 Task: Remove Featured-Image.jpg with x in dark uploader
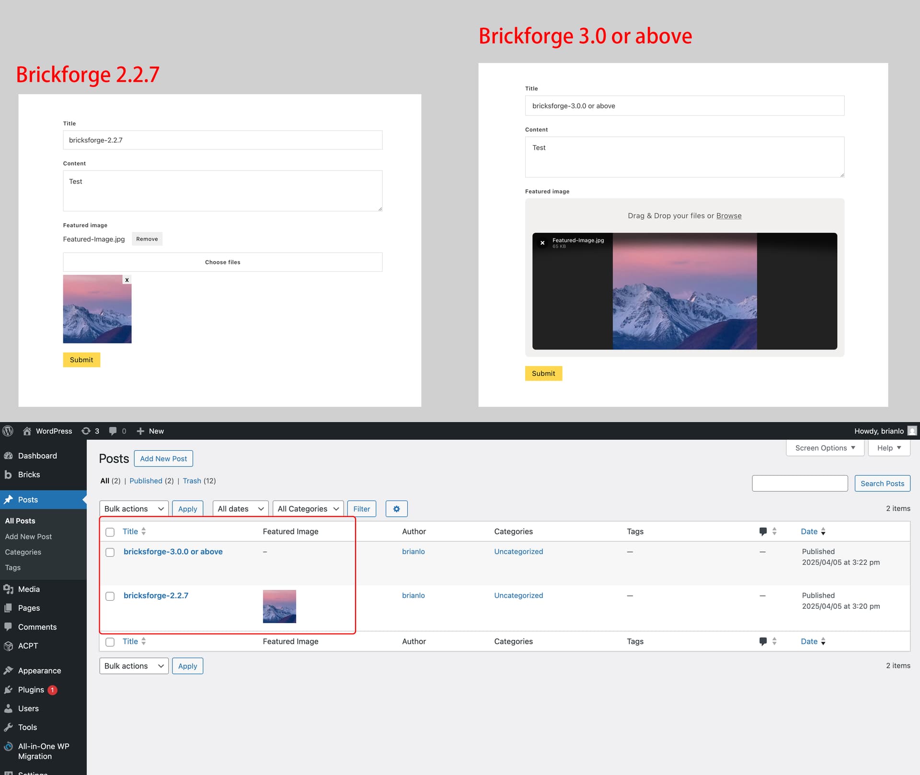[x=542, y=243]
